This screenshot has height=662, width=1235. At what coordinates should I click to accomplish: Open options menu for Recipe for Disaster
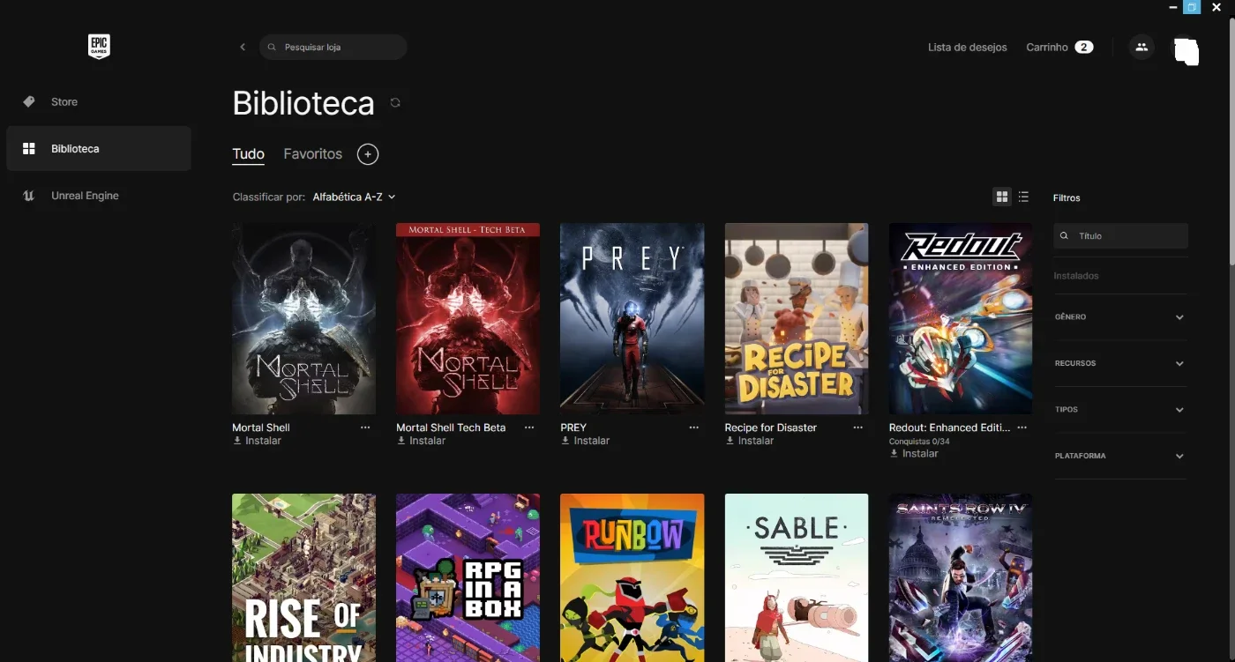pos(858,428)
